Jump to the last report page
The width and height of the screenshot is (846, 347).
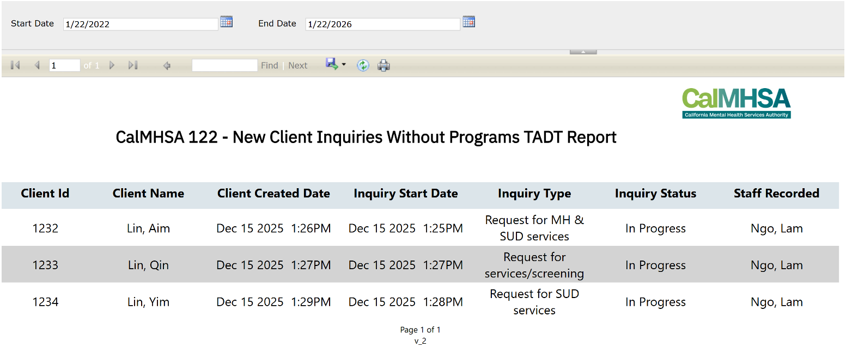click(132, 65)
